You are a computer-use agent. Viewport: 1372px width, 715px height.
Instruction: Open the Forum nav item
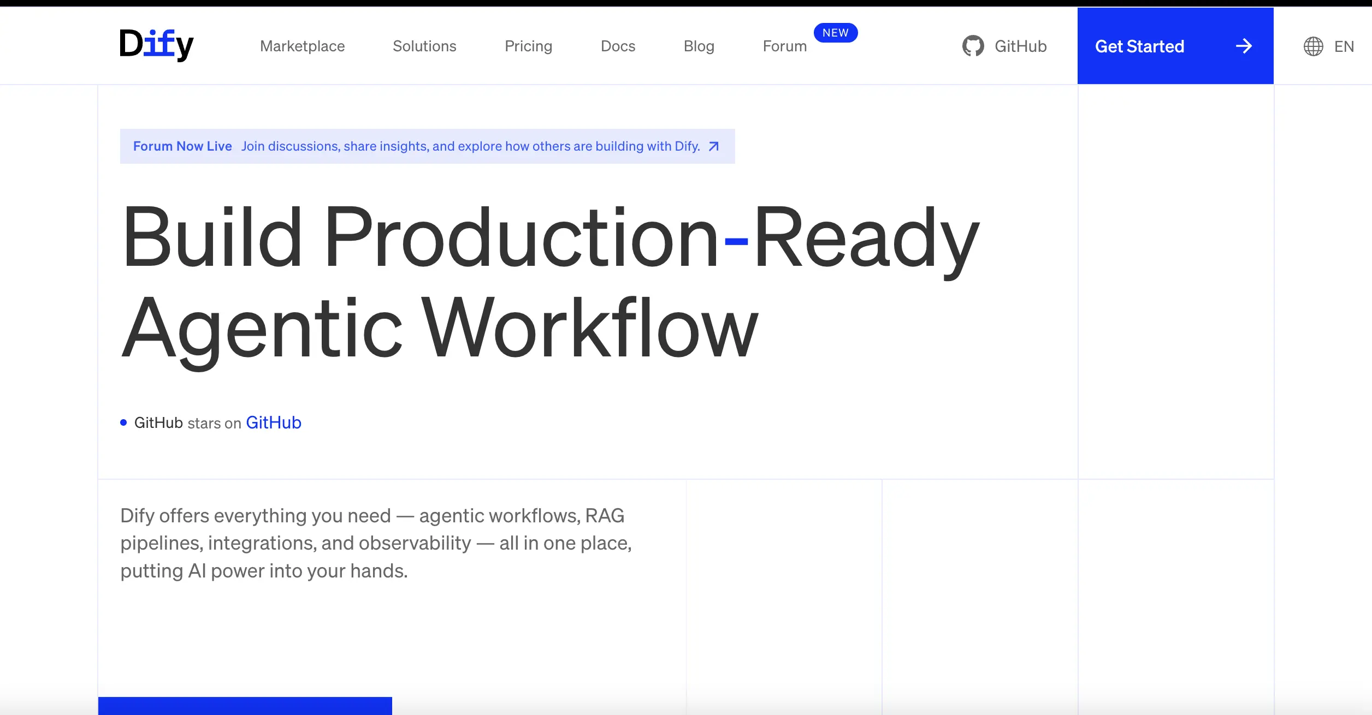pos(784,46)
